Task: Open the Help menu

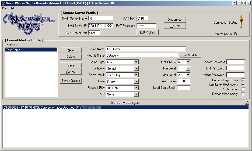Action: click(x=13, y=9)
